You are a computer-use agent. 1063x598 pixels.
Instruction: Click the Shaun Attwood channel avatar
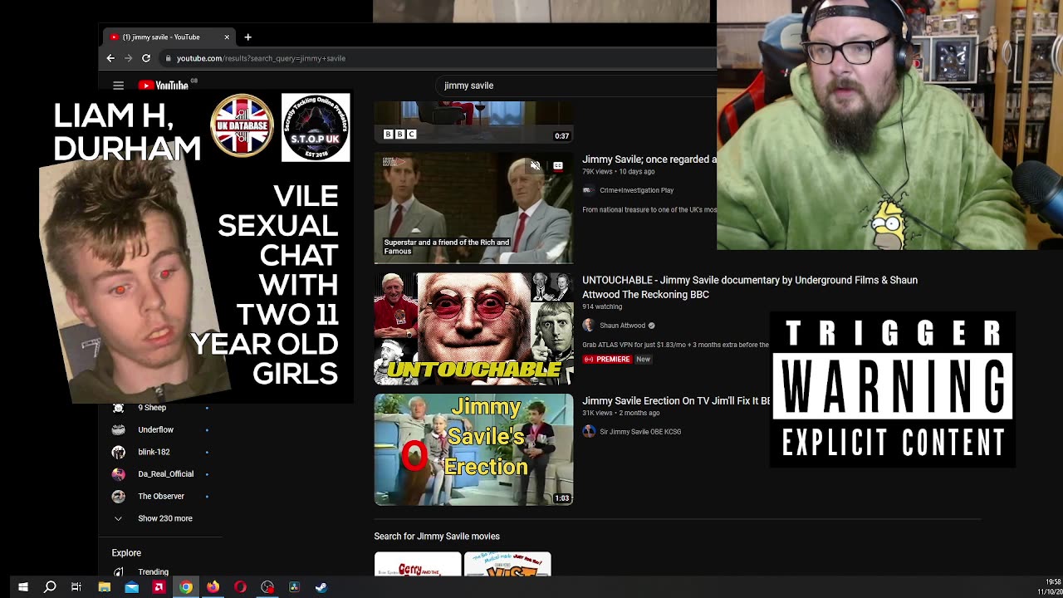click(589, 326)
